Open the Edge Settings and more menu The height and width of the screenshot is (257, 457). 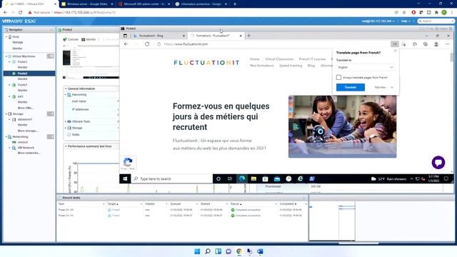448,44
